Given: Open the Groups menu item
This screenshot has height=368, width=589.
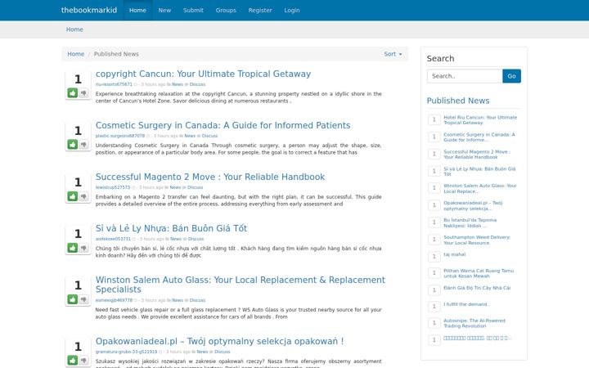Looking at the screenshot, I should (x=226, y=10).
